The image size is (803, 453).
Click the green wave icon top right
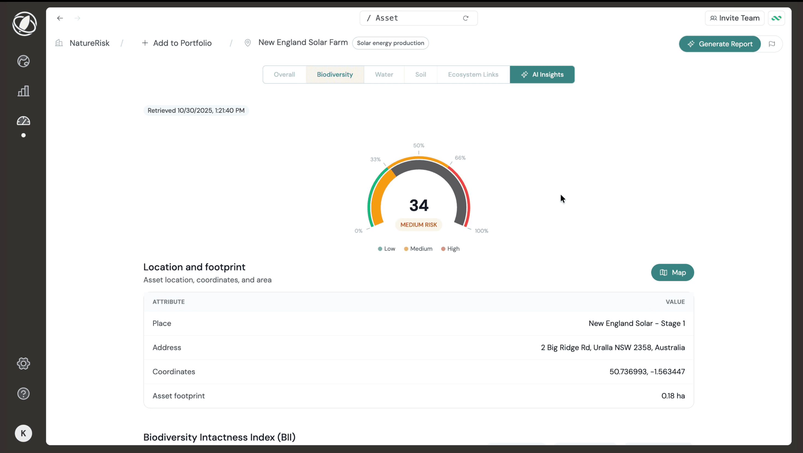click(776, 18)
